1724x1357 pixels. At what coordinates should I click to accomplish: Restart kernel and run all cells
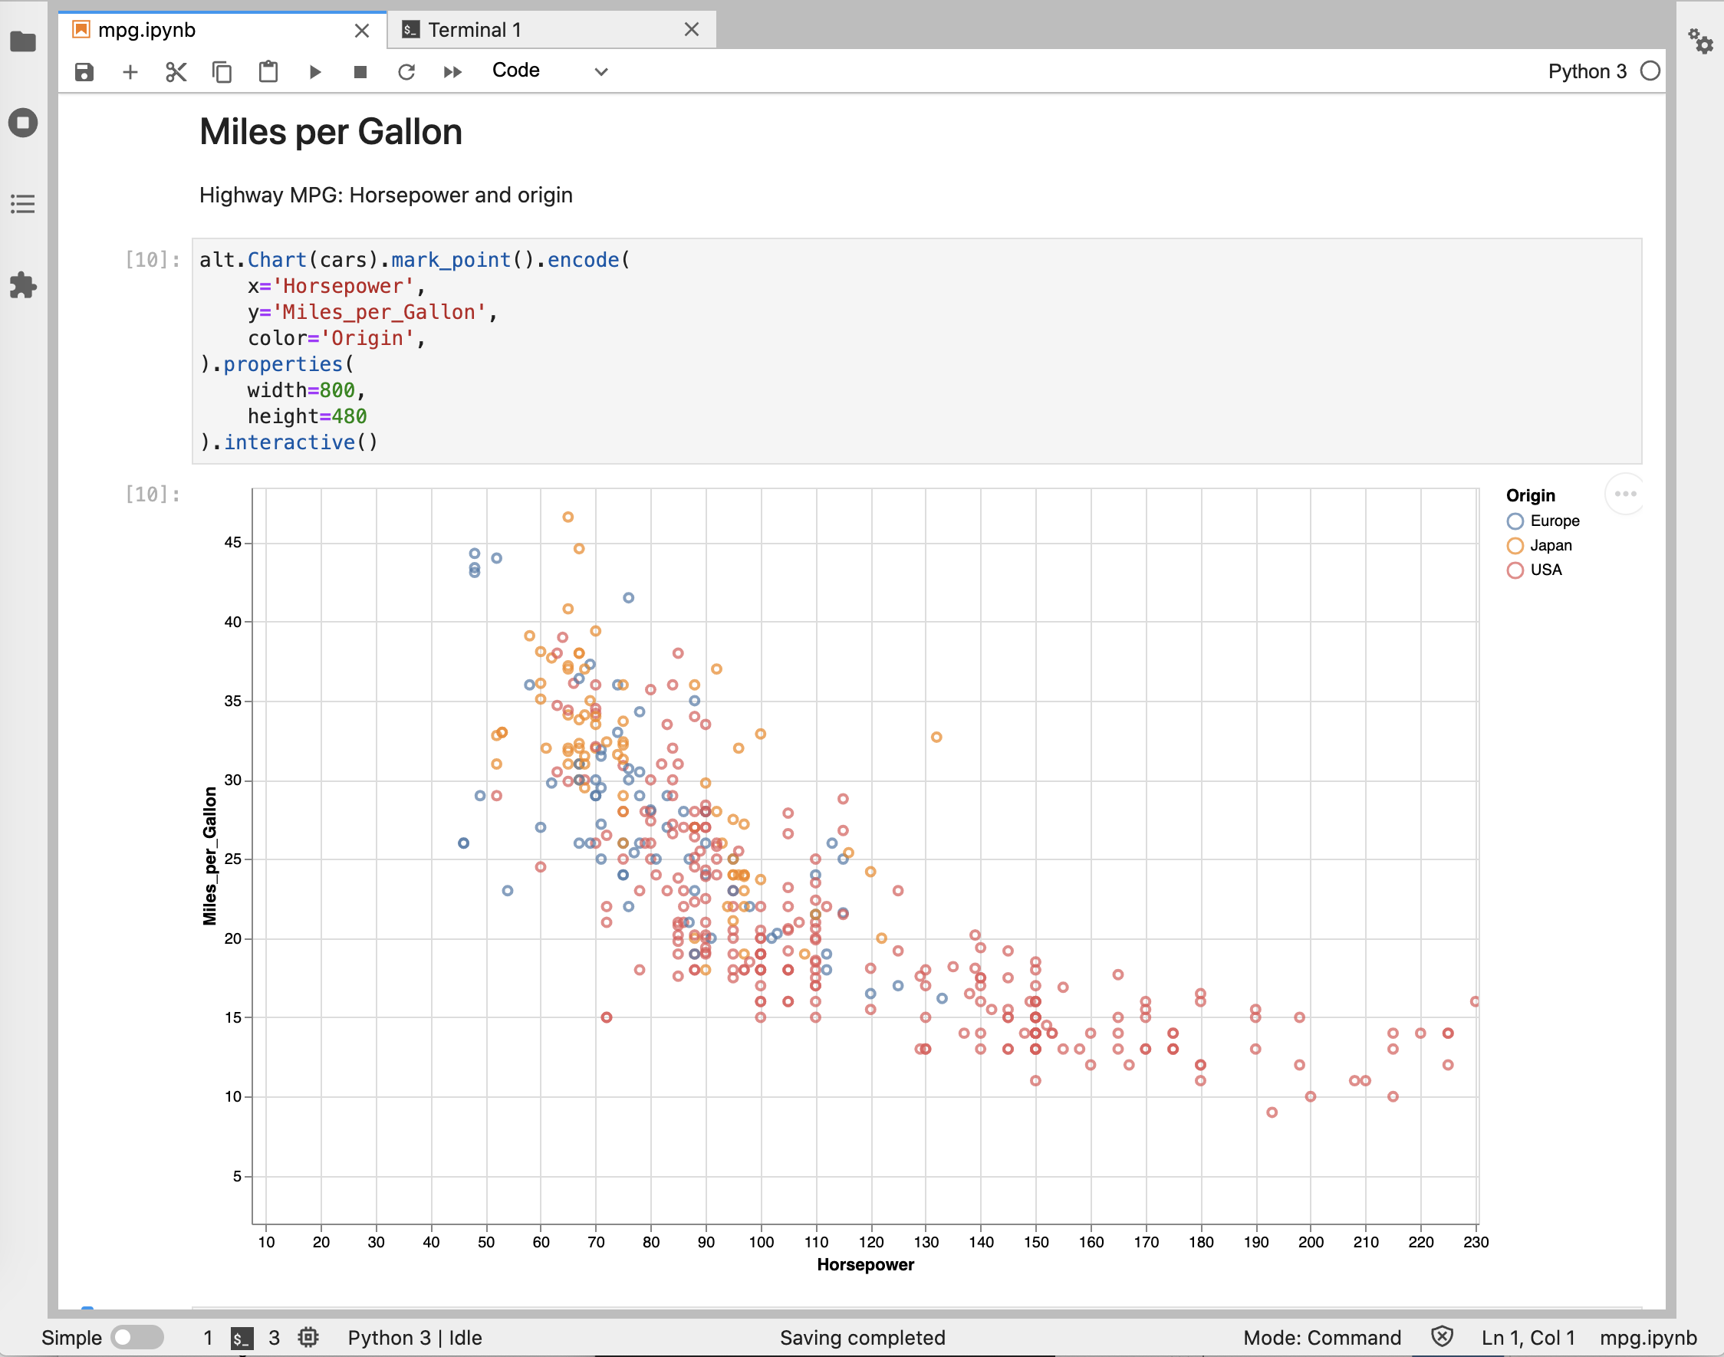[x=452, y=72]
